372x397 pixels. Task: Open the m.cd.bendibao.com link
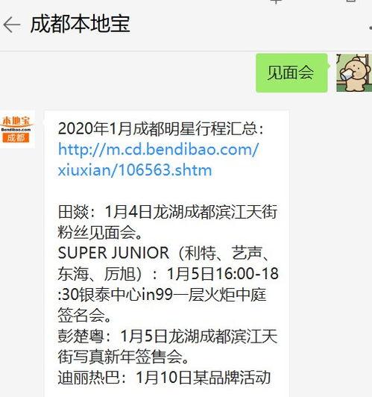[158, 149]
